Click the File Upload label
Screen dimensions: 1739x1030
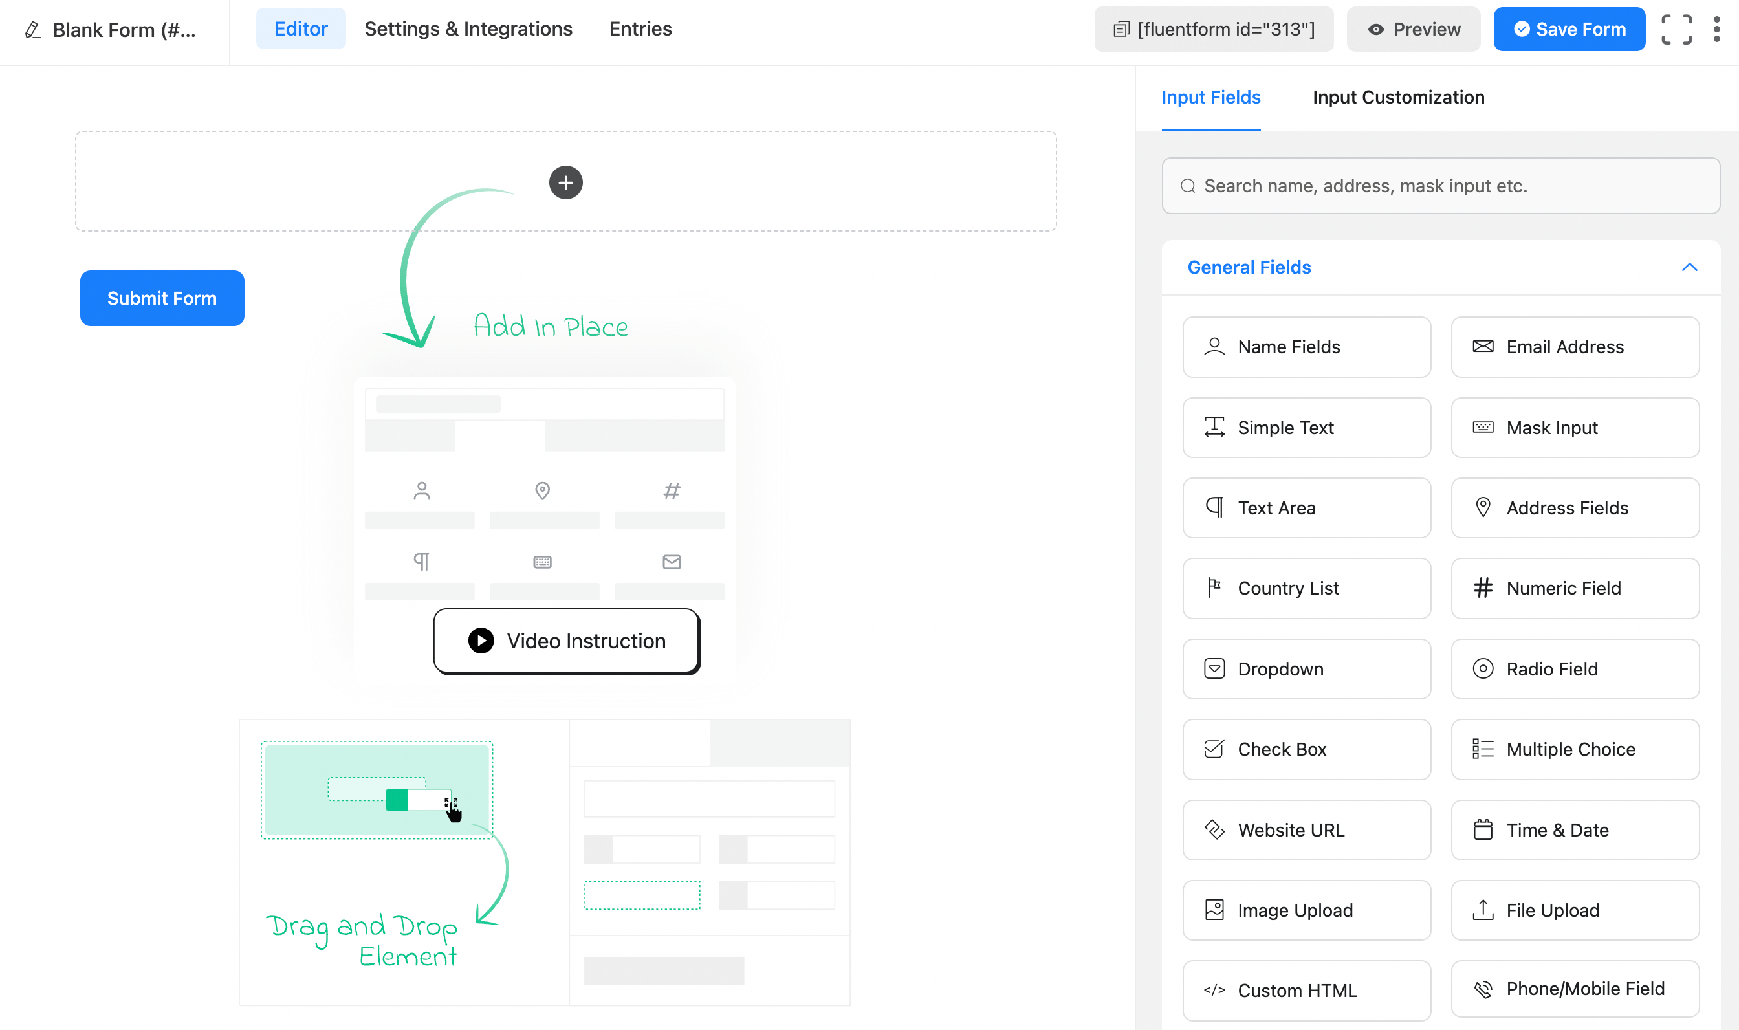point(1552,910)
